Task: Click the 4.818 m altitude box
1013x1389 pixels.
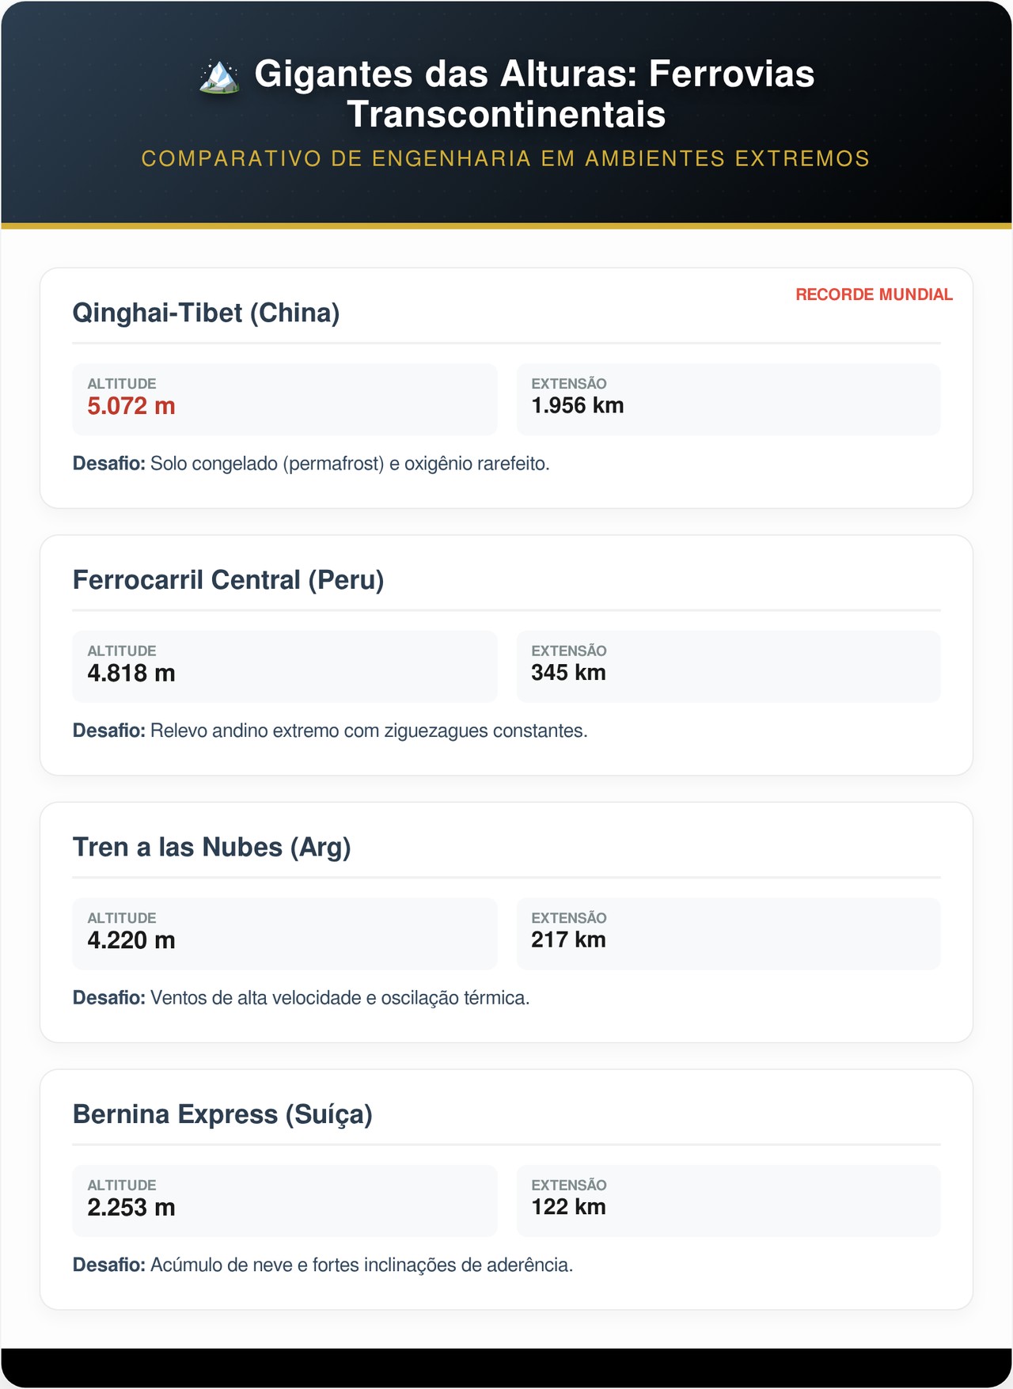Action: (x=284, y=666)
